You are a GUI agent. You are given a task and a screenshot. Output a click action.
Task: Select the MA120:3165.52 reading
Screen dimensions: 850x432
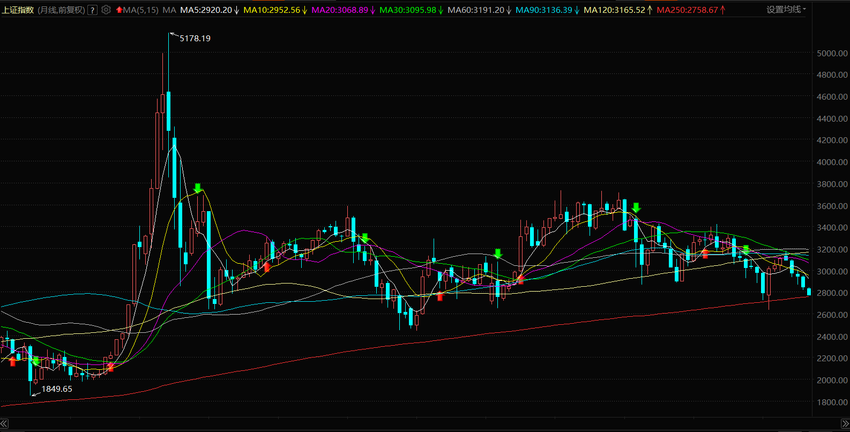pyautogui.click(x=614, y=10)
